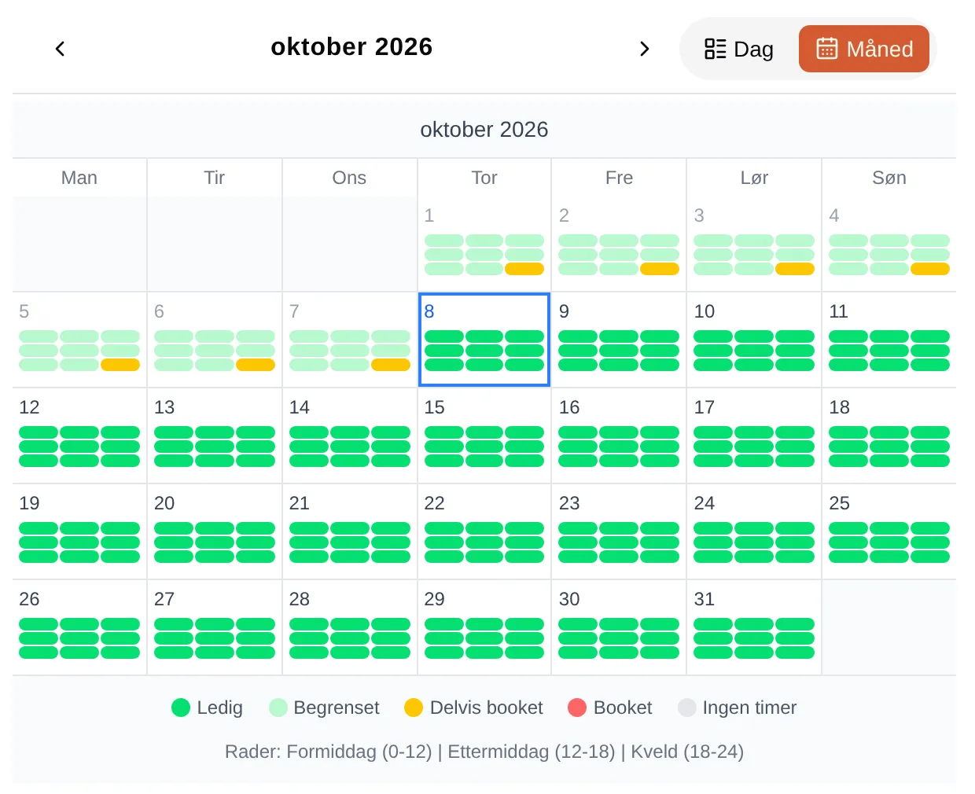975x794 pixels.
Task: Choose day 17 in the month grid
Action: (x=754, y=436)
